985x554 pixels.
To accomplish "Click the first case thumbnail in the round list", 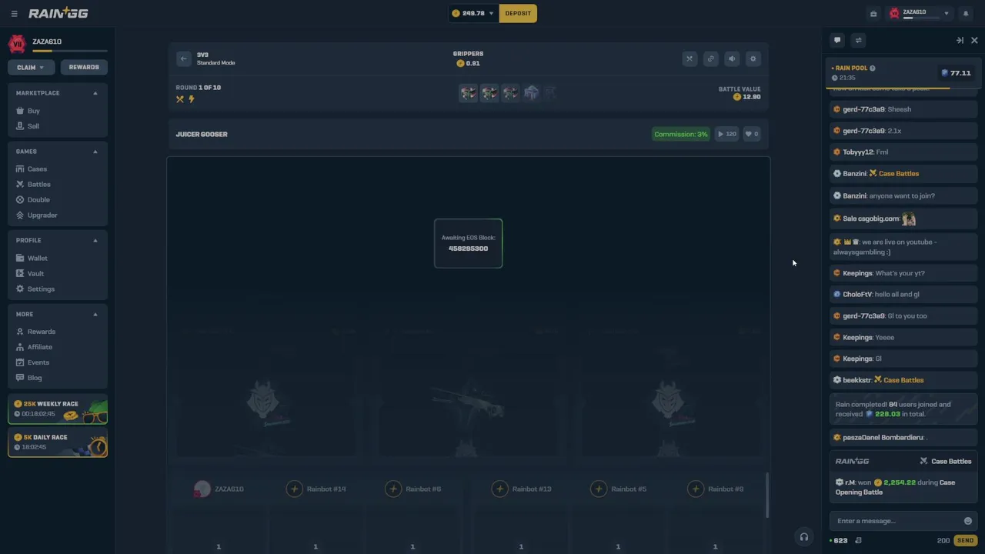I will tap(469, 93).
